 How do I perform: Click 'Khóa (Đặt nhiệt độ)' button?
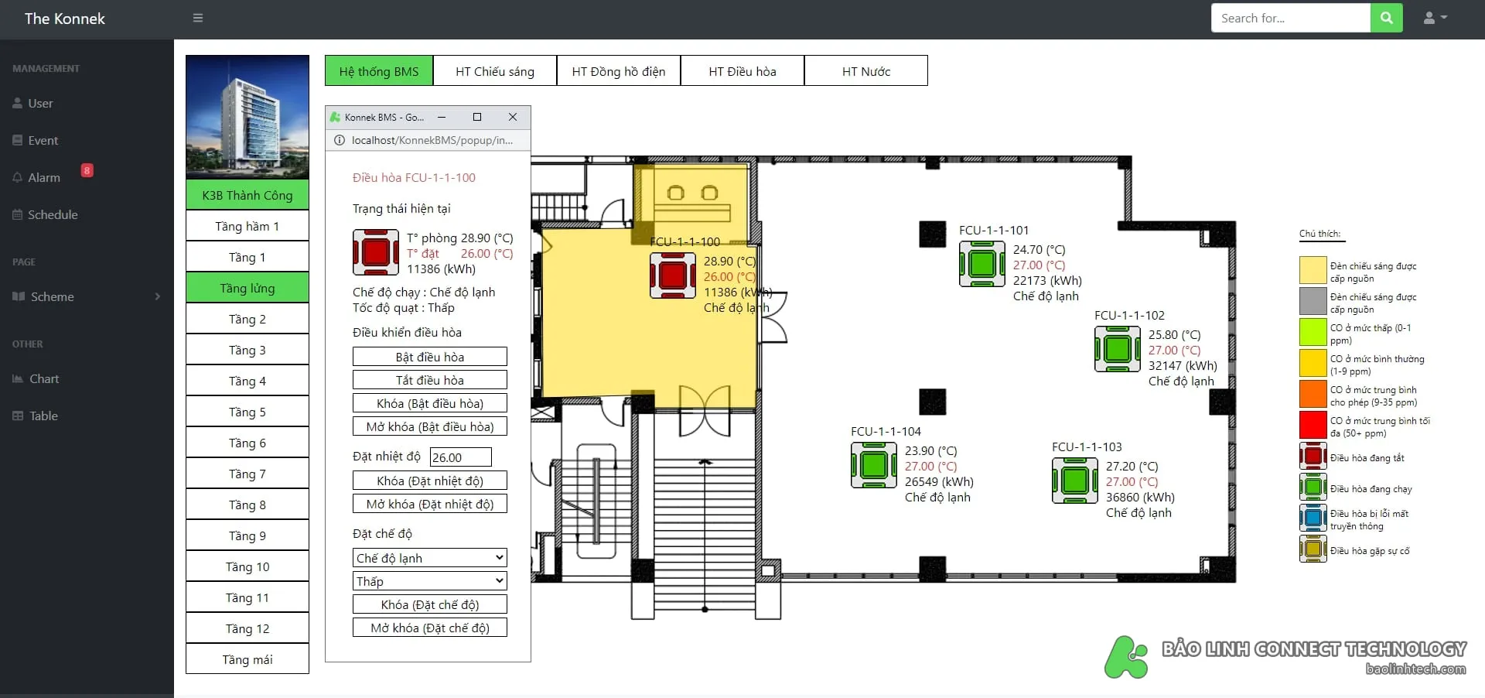(x=430, y=481)
